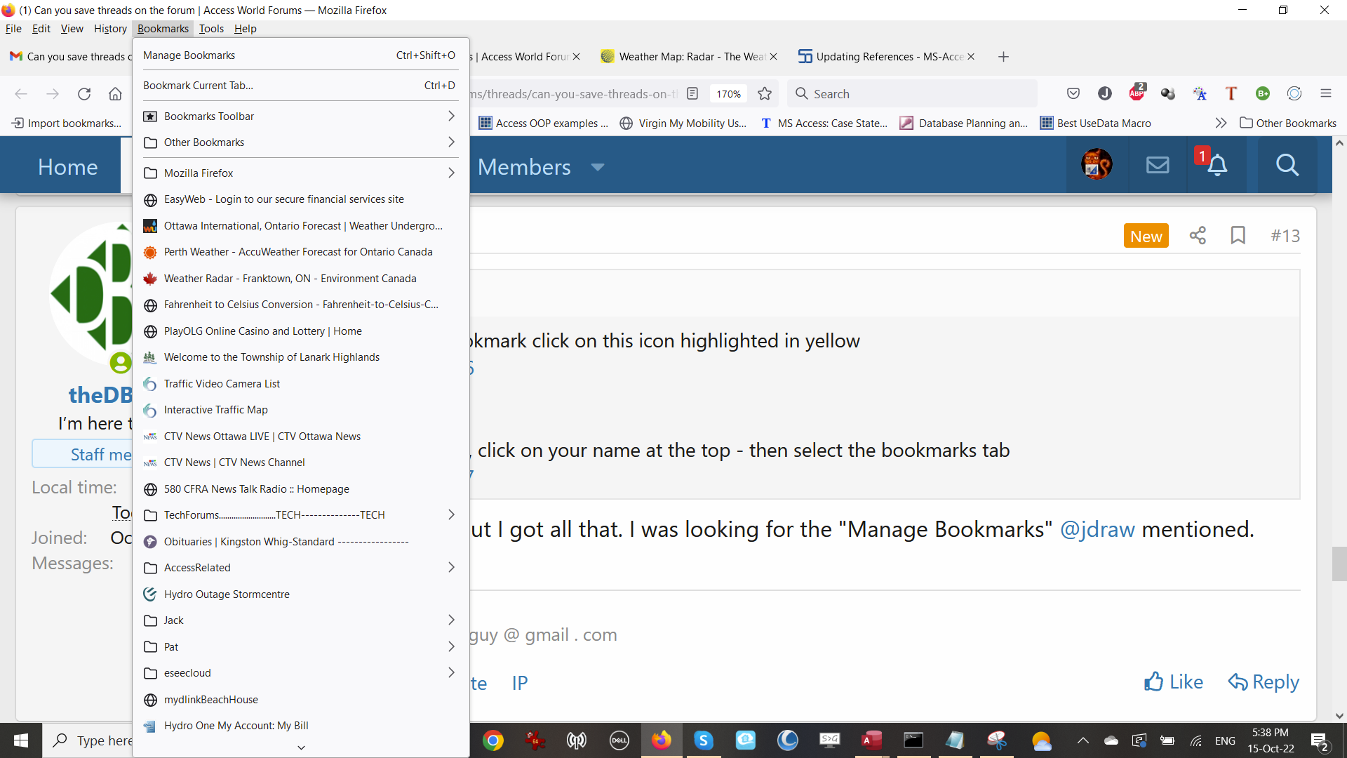Toggle reader view in the address bar

pos(692,94)
